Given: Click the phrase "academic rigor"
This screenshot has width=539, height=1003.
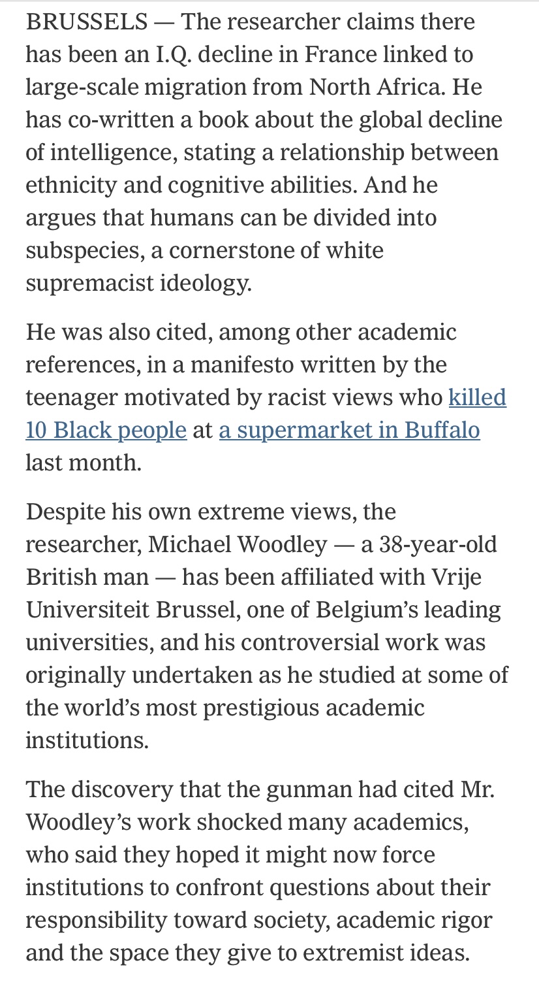Looking at the screenshot, I should click(x=414, y=920).
